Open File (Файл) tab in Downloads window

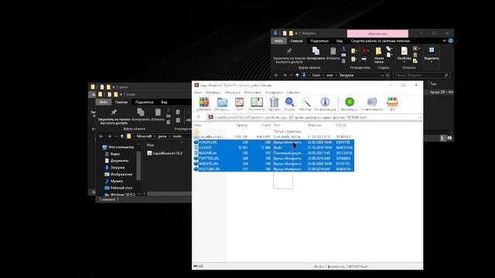[278, 41]
